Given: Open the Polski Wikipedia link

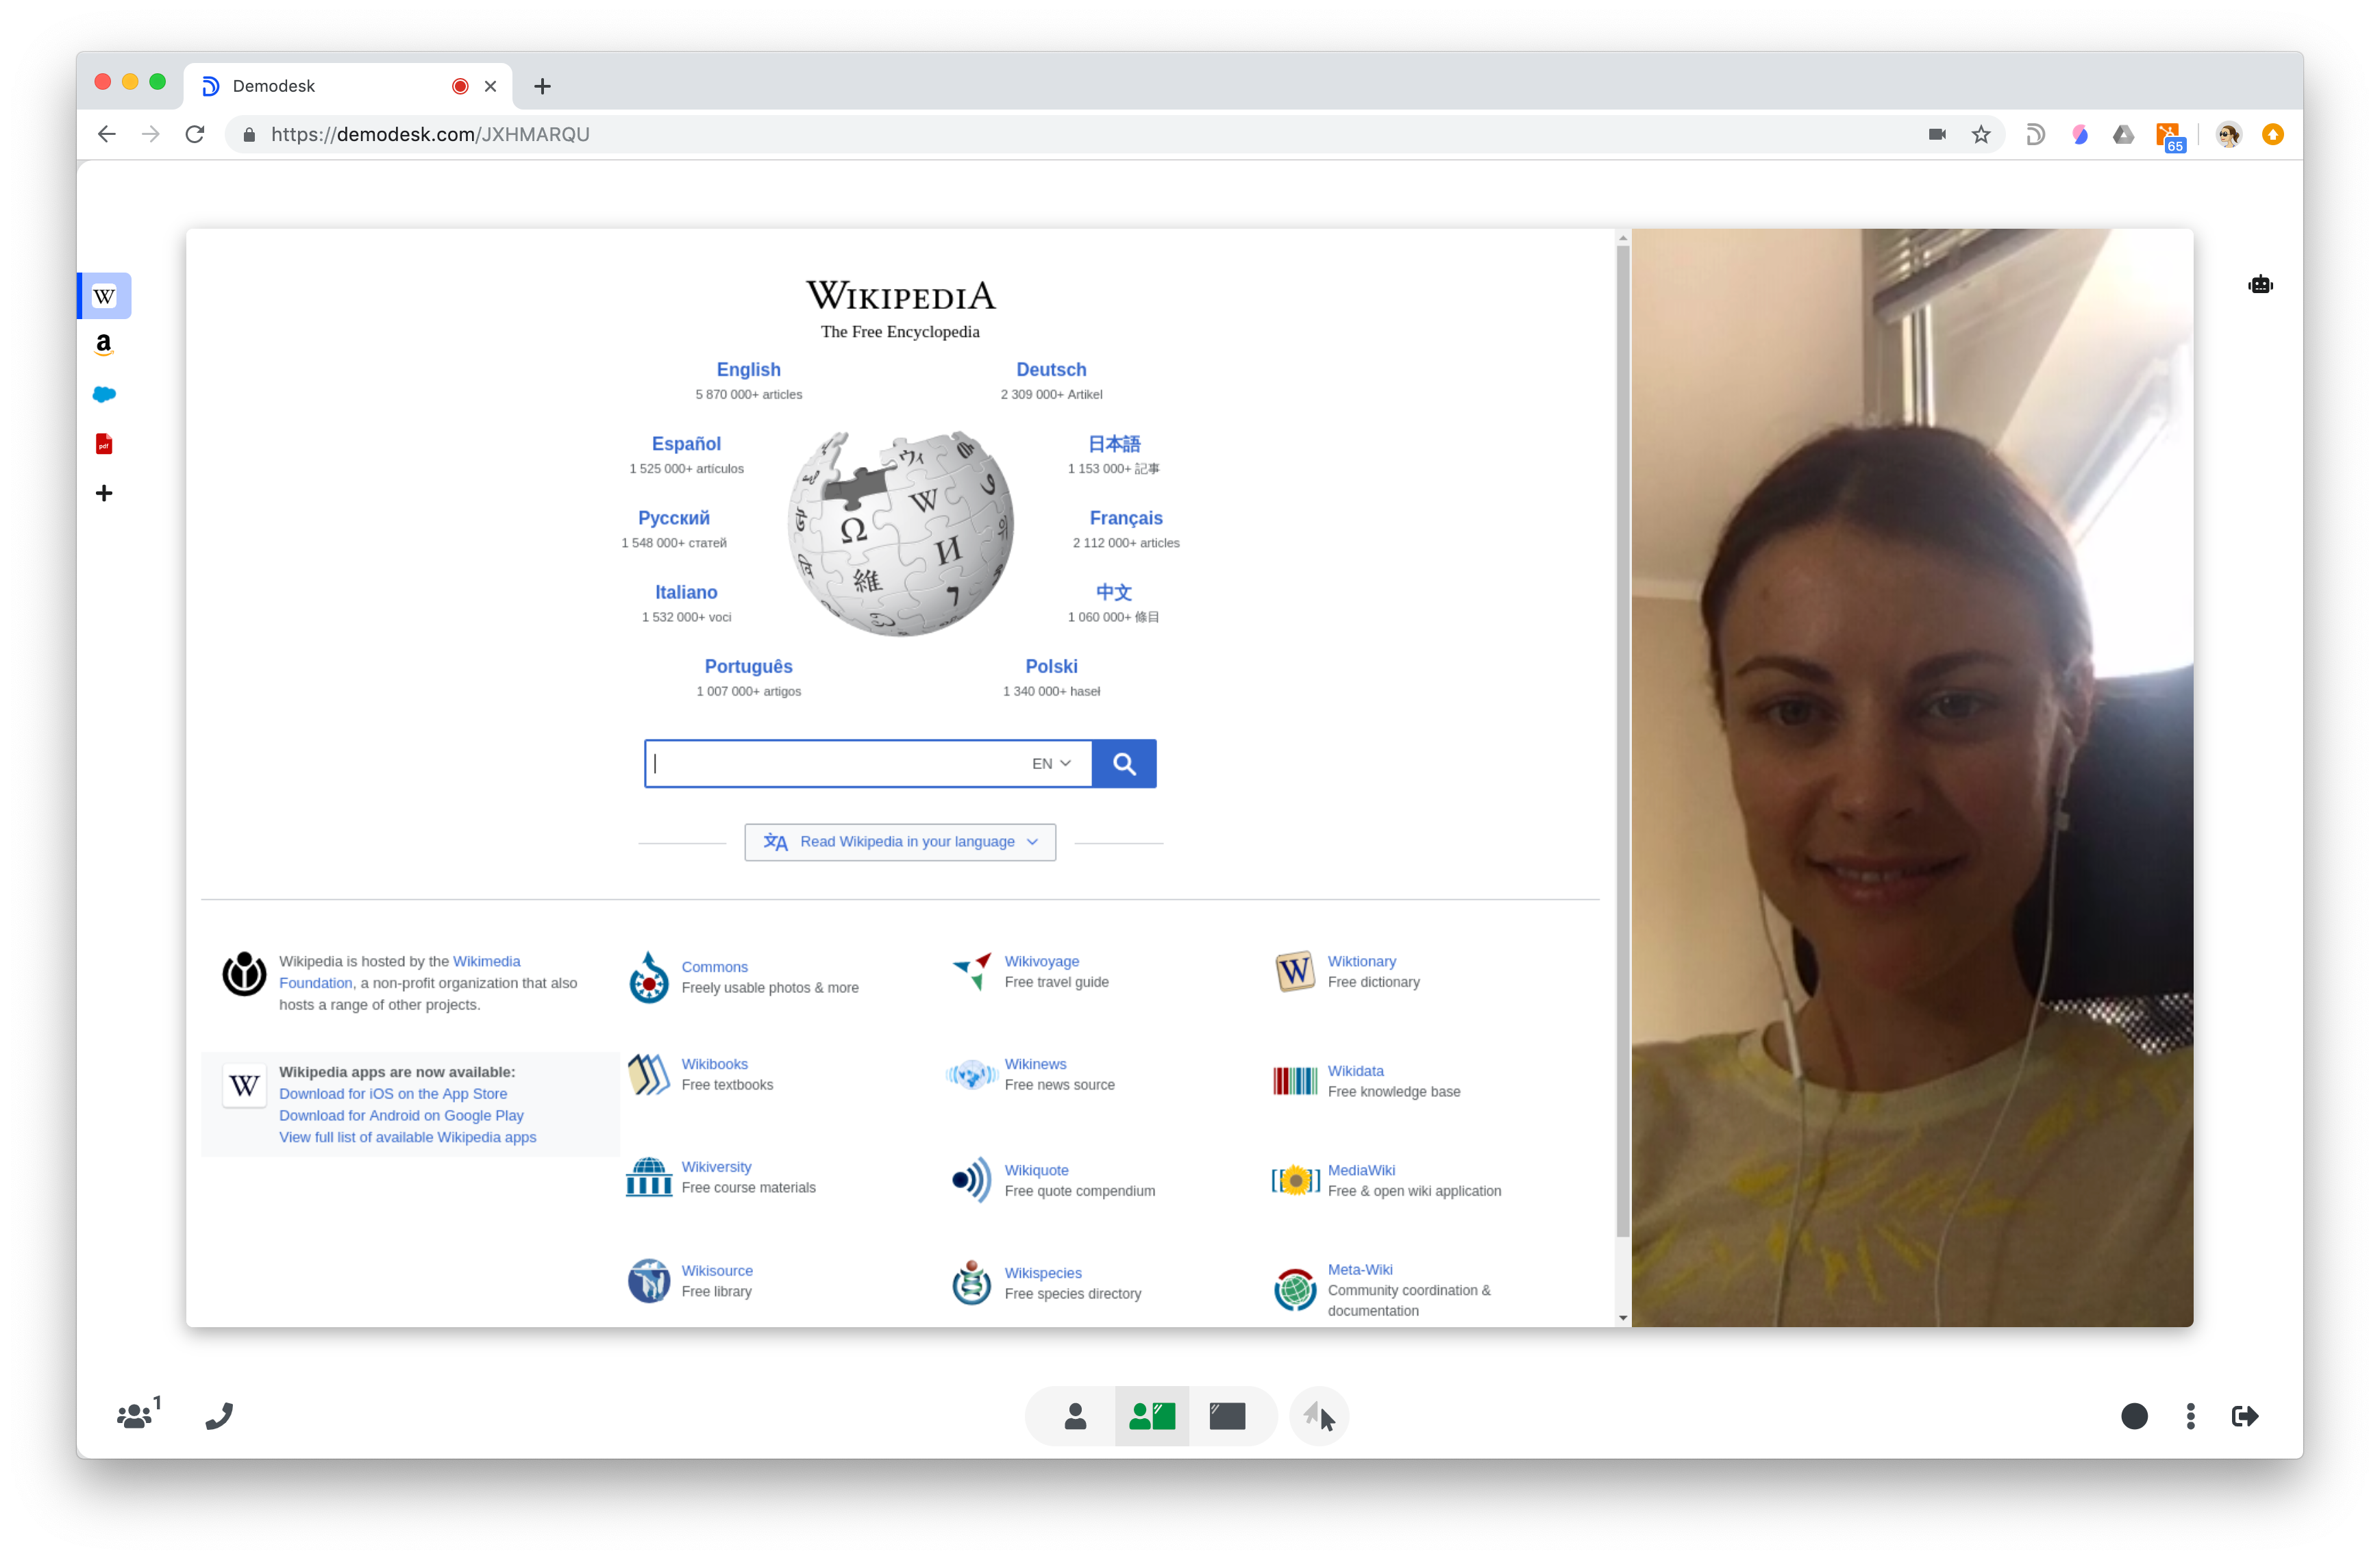Looking at the screenshot, I should 1051,666.
